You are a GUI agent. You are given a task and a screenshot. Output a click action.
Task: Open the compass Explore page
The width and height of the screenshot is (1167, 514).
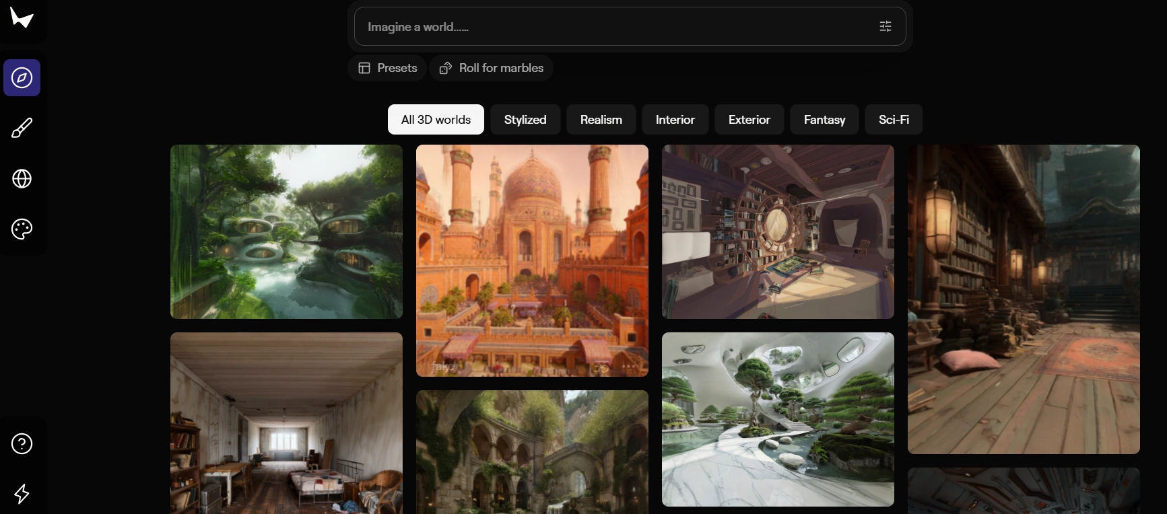pyautogui.click(x=22, y=78)
